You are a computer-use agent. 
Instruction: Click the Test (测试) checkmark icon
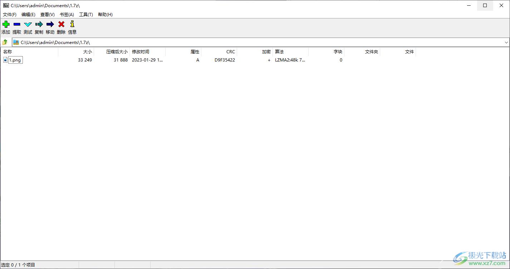coord(28,24)
